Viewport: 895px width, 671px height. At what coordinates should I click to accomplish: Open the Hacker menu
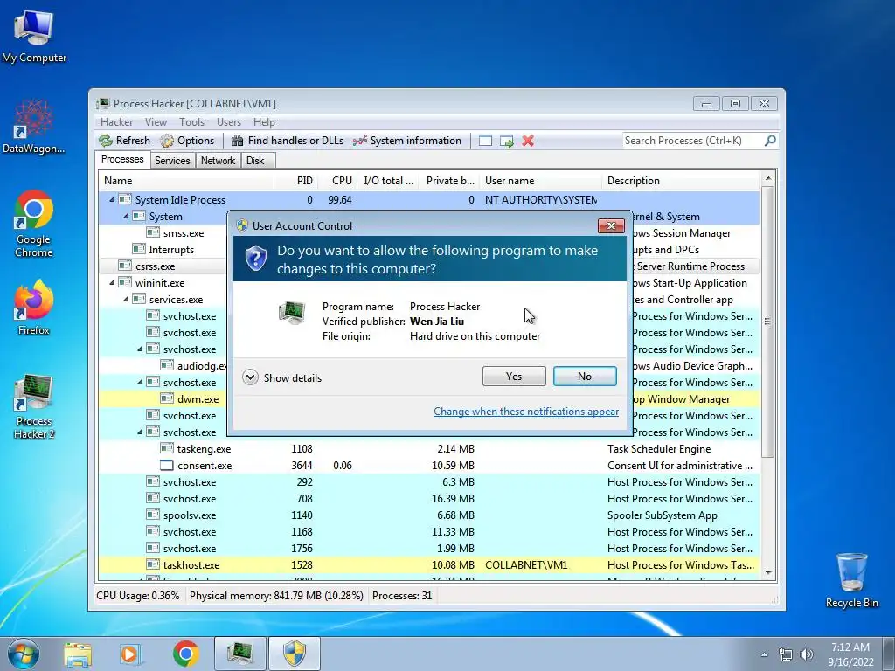click(116, 122)
